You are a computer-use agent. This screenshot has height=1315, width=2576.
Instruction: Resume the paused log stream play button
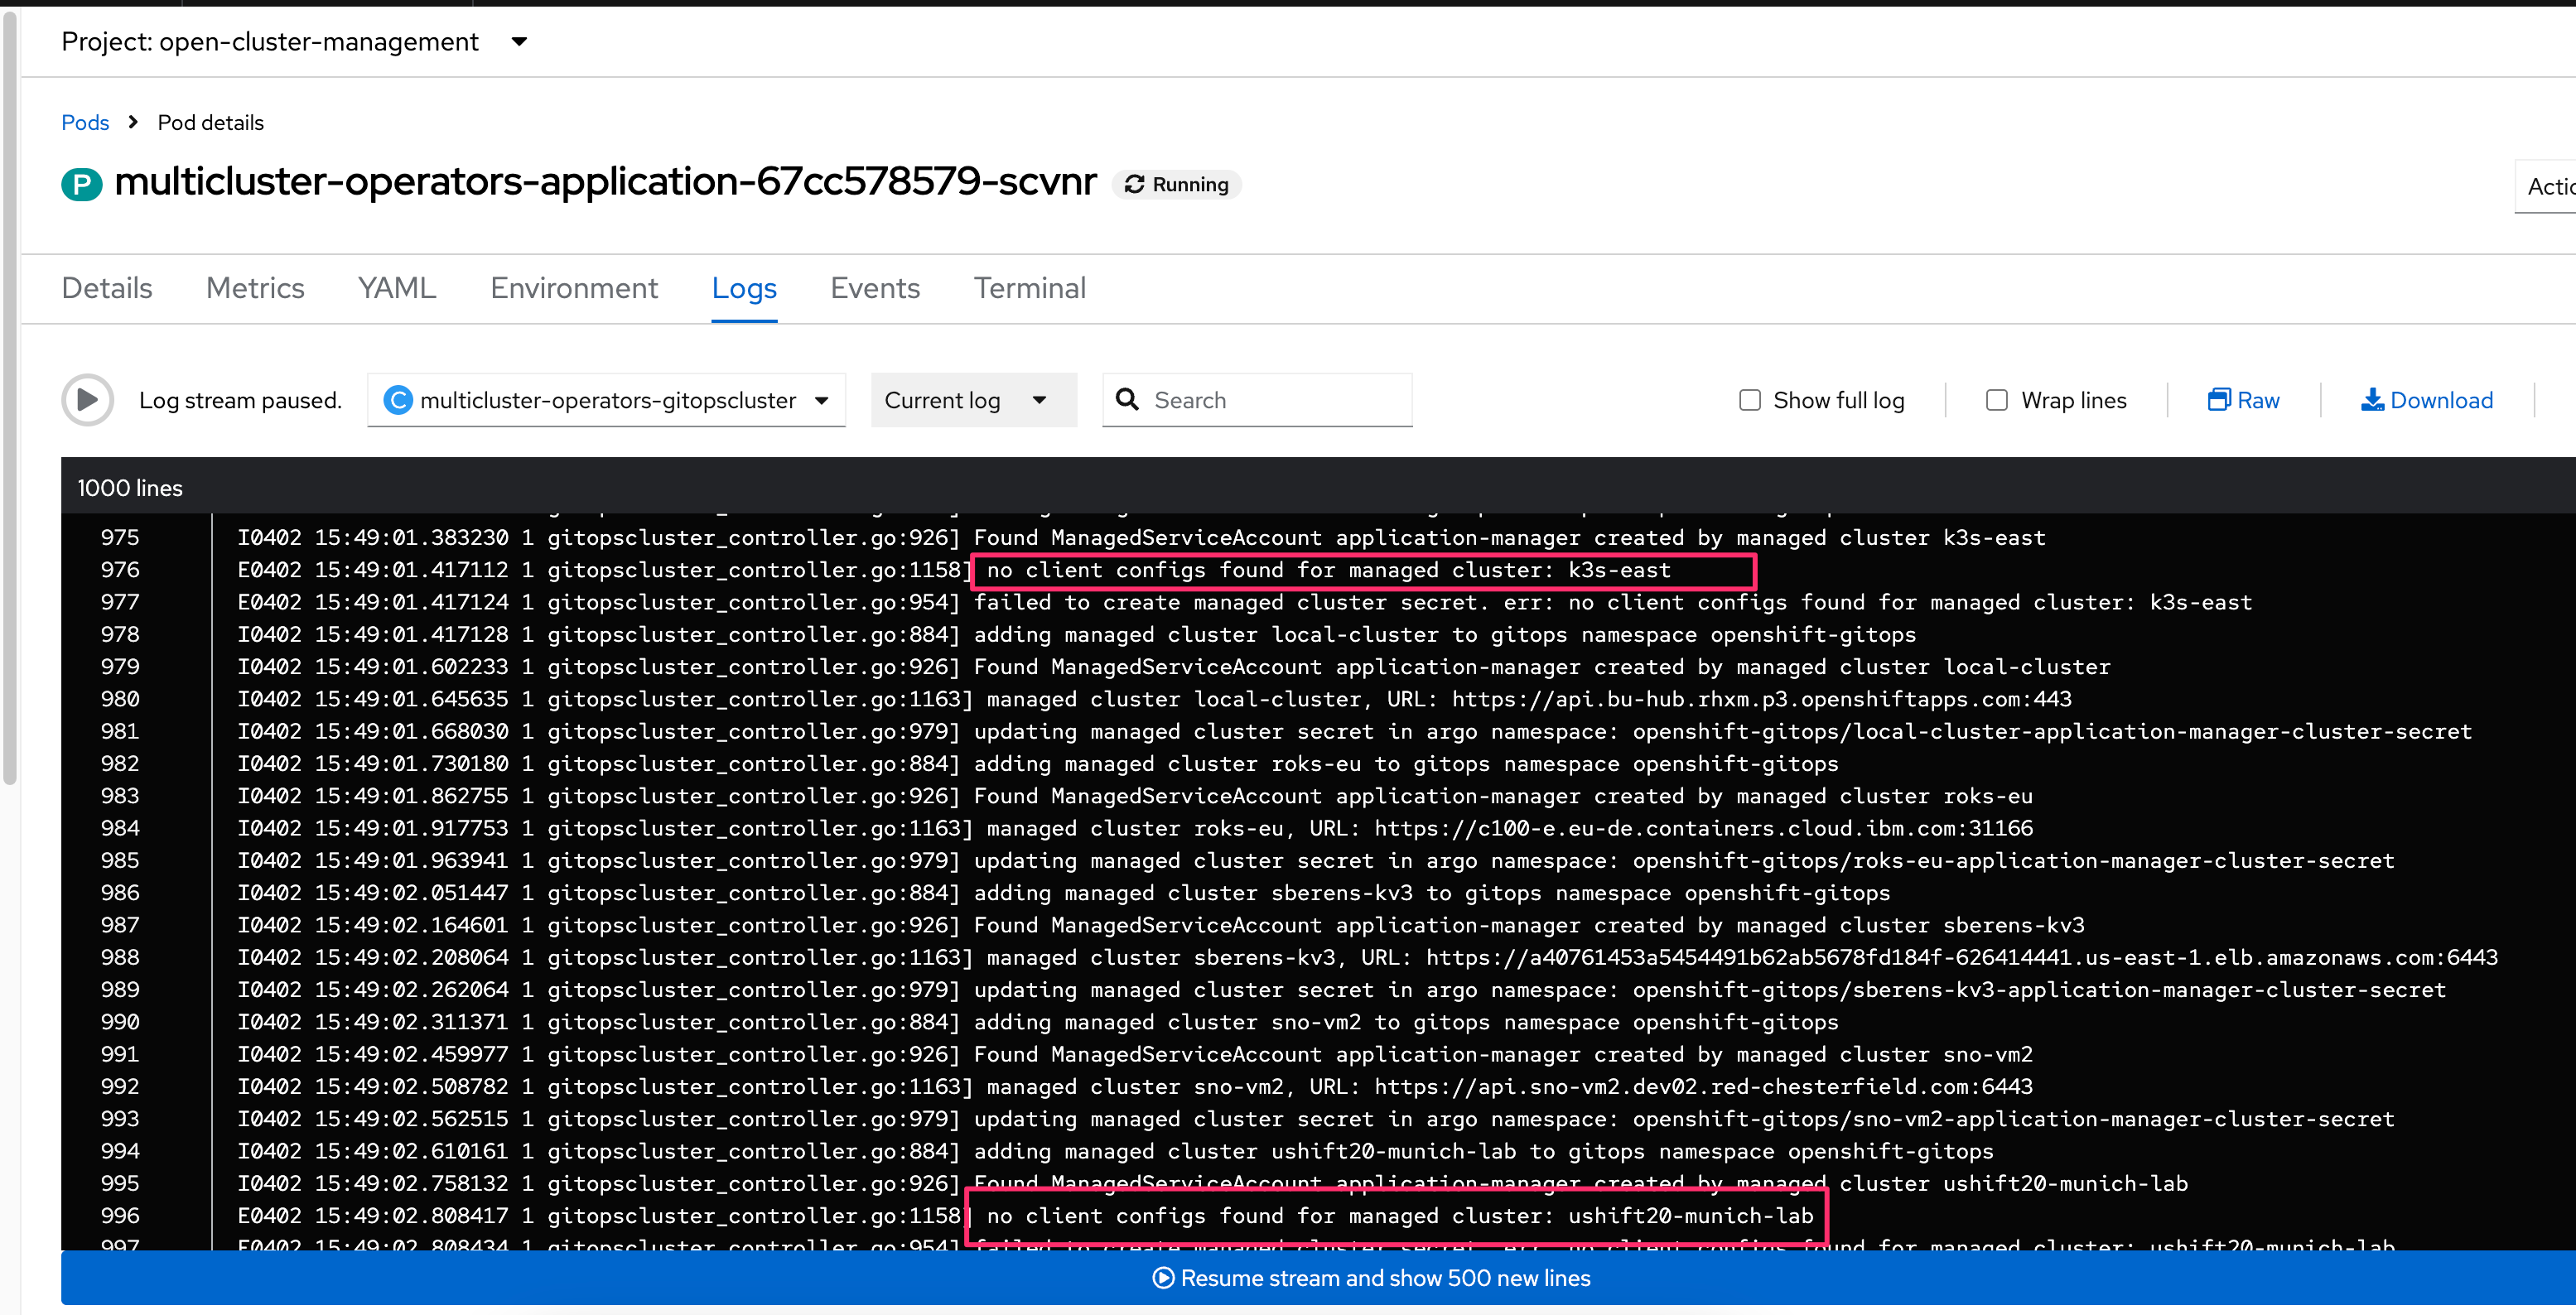pos(87,400)
